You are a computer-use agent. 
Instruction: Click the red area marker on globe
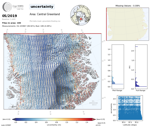click(x=81, y=19)
